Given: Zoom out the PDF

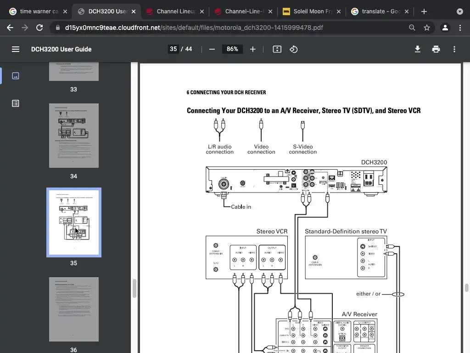Looking at the screenshot, I should click(x=212, y=49).
